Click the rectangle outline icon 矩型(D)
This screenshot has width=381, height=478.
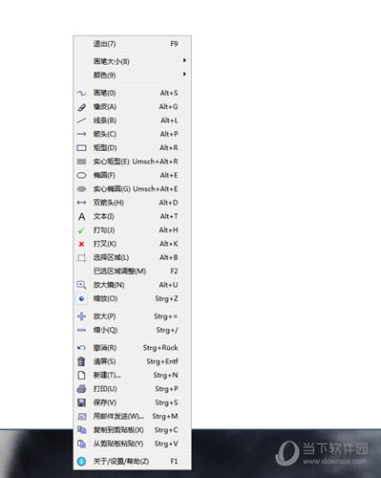coord(81,148)
